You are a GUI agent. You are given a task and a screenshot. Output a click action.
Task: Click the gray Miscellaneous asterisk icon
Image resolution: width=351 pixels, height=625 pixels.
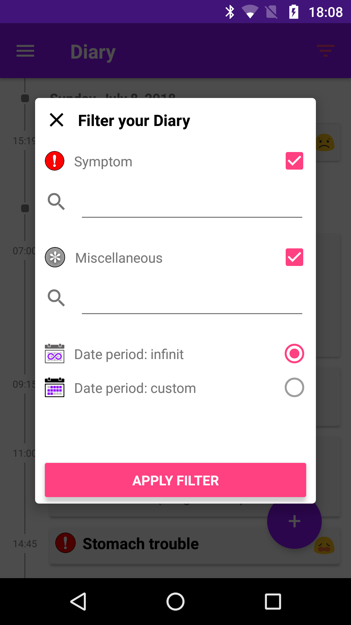tap(55, 257)
